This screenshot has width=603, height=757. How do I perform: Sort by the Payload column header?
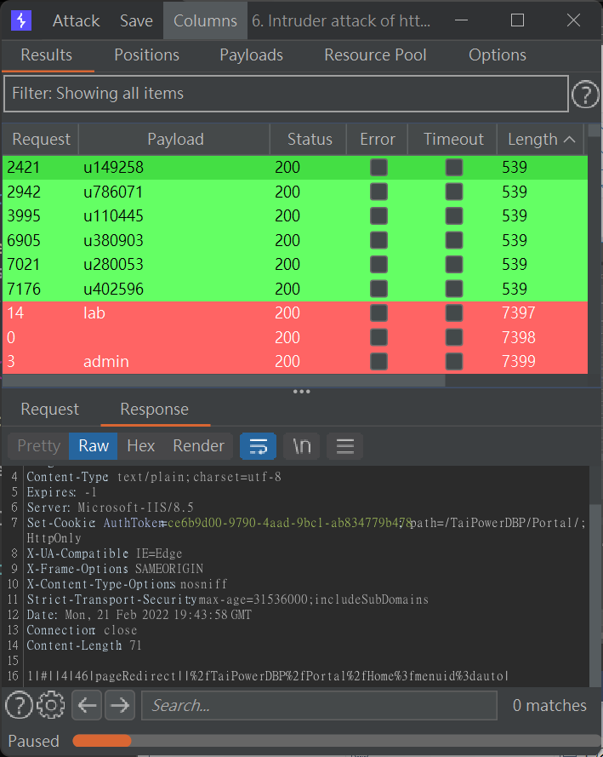point(174,140)
